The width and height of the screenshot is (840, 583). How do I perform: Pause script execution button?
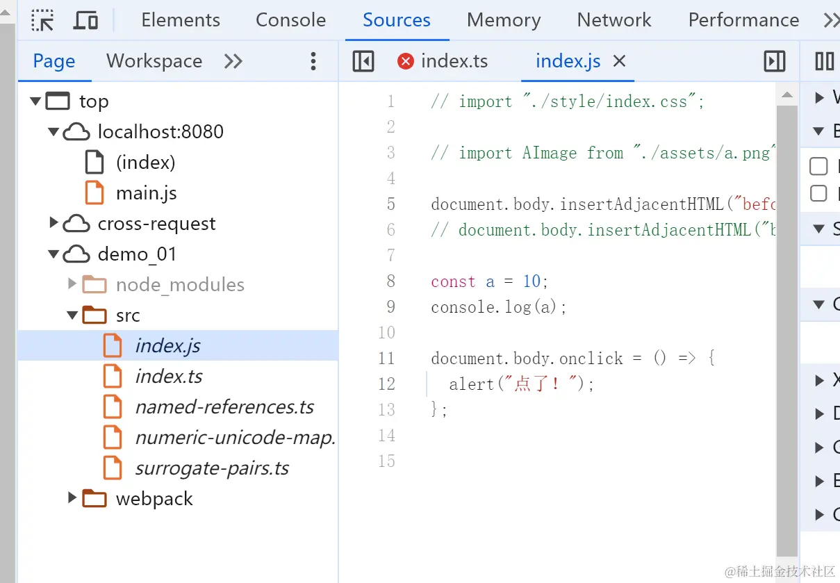(x=825, y=61)
